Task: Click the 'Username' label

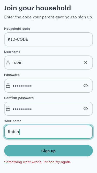Action: point(12,52)
